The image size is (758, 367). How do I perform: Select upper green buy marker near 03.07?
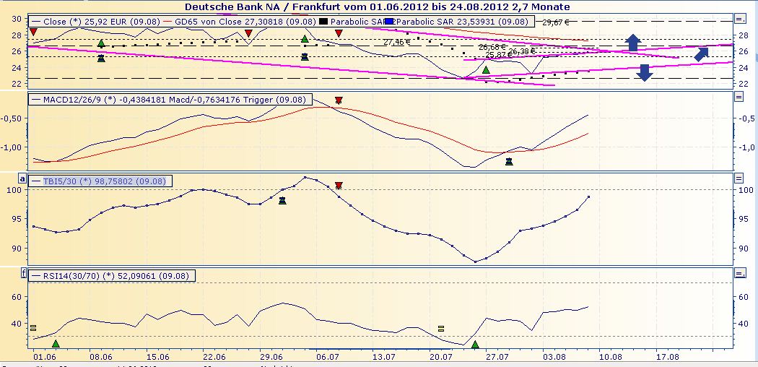click(305, 39)
